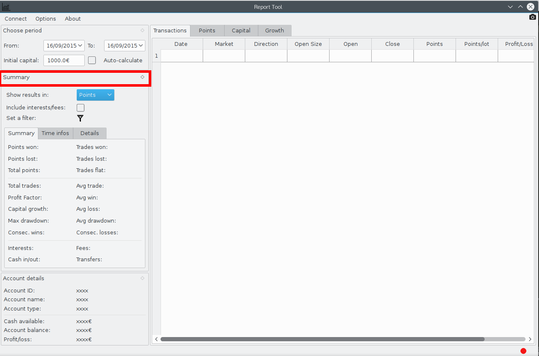Click the red connection status indicator
The height and width of the screenshot is (356, 539).
coord(523,351)
